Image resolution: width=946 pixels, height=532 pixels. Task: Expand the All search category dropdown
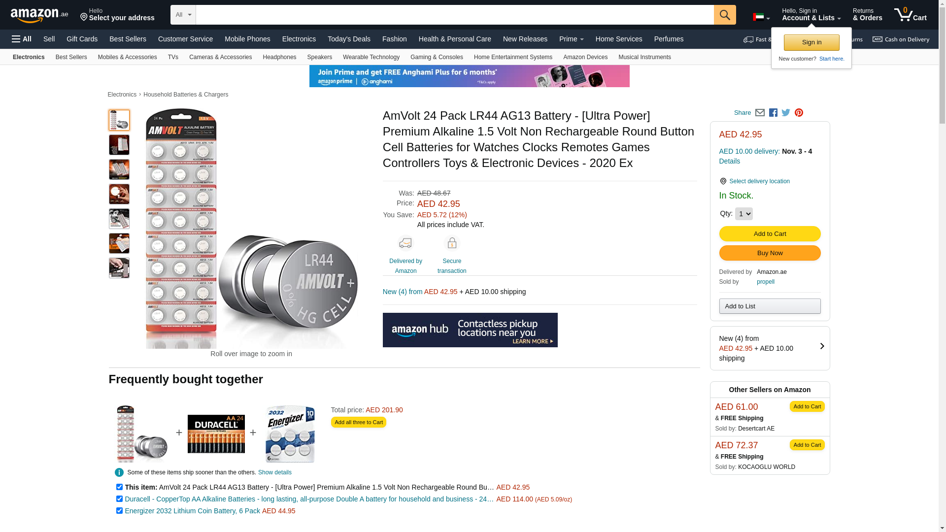click(183, 15)
